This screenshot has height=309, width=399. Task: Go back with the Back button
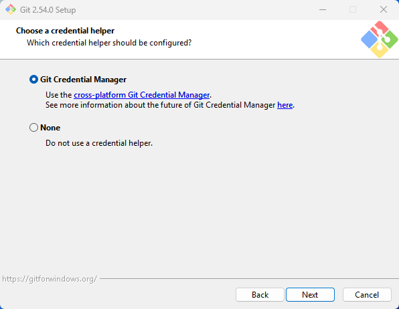260,295
